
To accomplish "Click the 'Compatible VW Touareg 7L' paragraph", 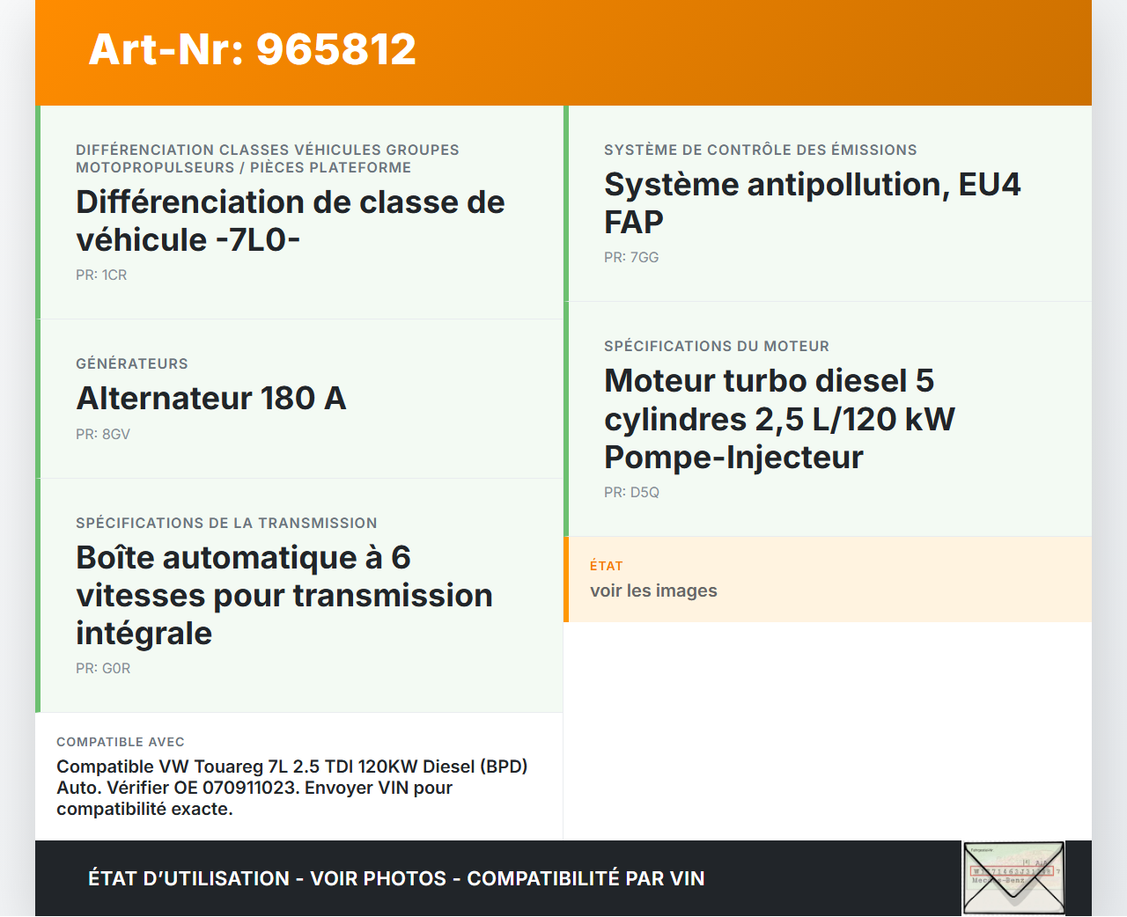I will (x=292, y=788).
